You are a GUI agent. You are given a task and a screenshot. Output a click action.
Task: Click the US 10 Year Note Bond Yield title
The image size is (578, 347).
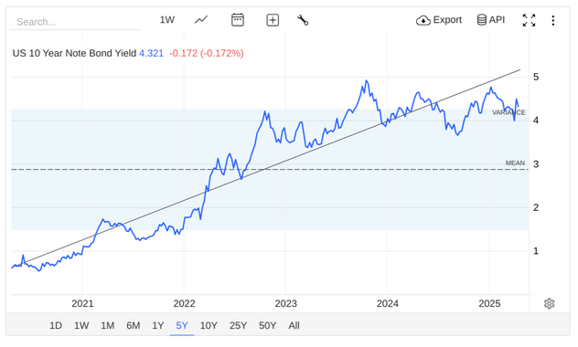pyautogui.click(x=74, y=53)
